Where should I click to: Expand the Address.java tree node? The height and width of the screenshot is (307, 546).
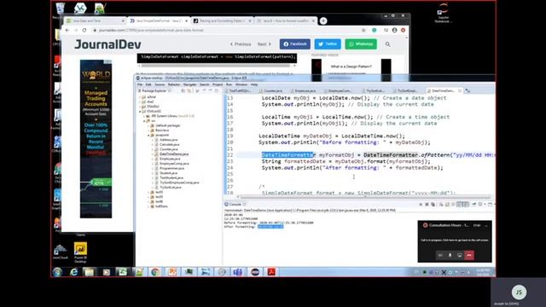coord(153,140)
